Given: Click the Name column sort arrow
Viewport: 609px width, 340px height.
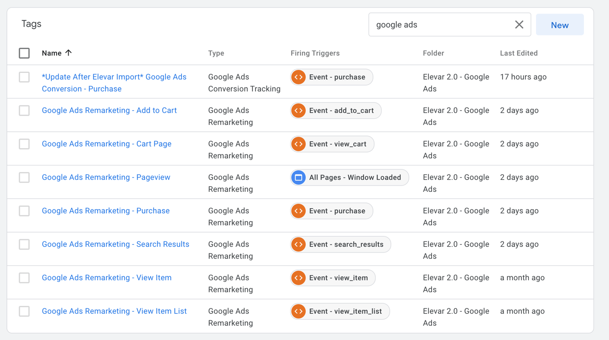Looking at the screenshot, I should (68, 53).
